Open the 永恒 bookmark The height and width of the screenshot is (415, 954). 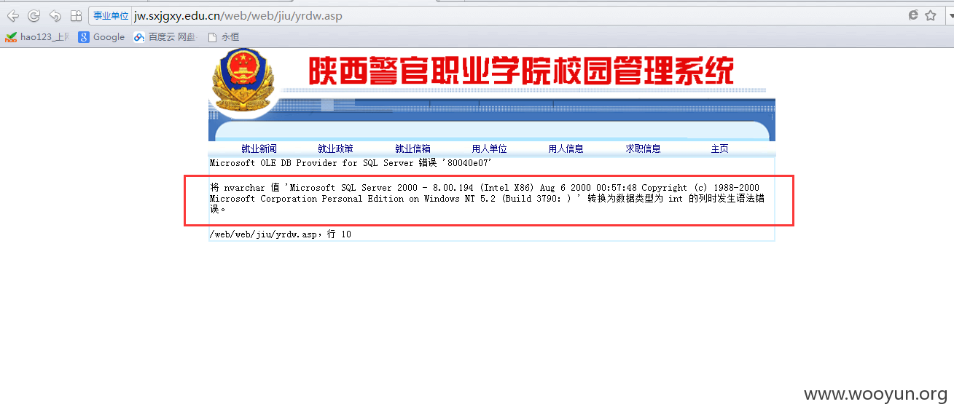coord(223,37)
